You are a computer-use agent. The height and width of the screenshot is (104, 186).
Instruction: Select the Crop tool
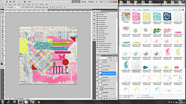2,21
